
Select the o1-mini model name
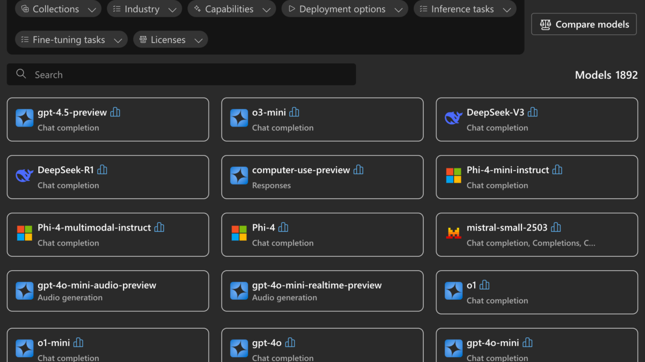point(54,342)
